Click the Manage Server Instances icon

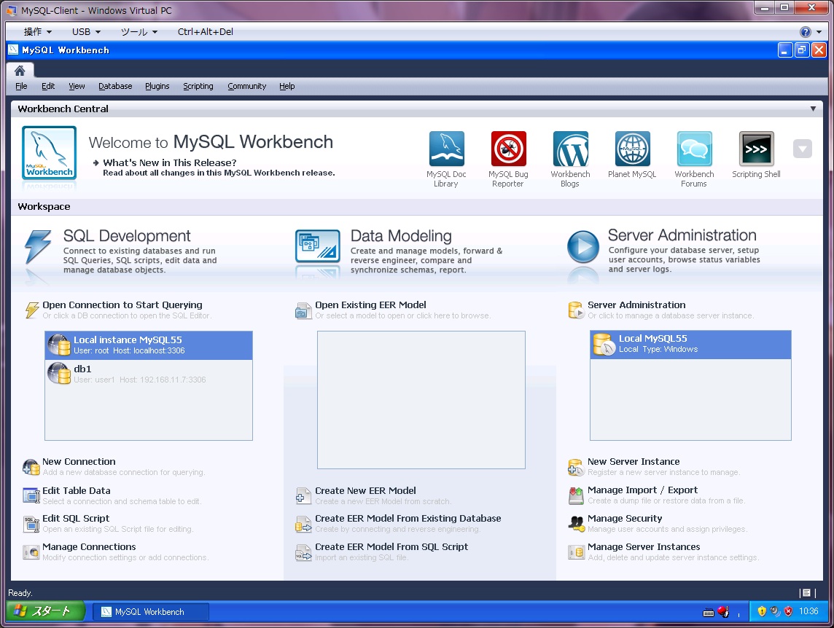point(576,552)
